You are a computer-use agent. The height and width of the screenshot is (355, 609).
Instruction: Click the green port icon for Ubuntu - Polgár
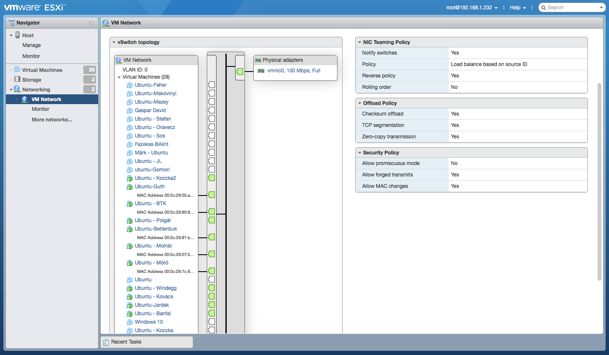click(x=211, y=220)
